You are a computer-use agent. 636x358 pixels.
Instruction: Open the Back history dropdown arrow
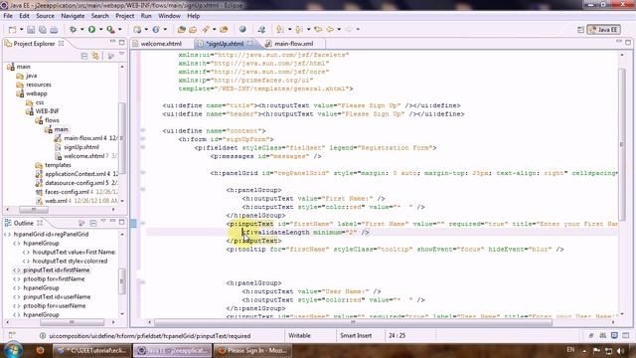[339, 29]
